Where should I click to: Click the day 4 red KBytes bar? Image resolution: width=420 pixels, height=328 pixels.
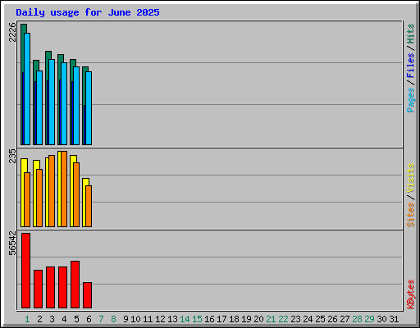(x=62, y=287)
